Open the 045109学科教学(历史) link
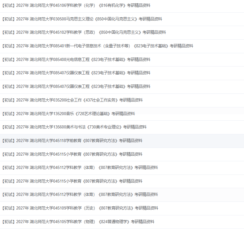244x229 pixels. pos(80,208)
